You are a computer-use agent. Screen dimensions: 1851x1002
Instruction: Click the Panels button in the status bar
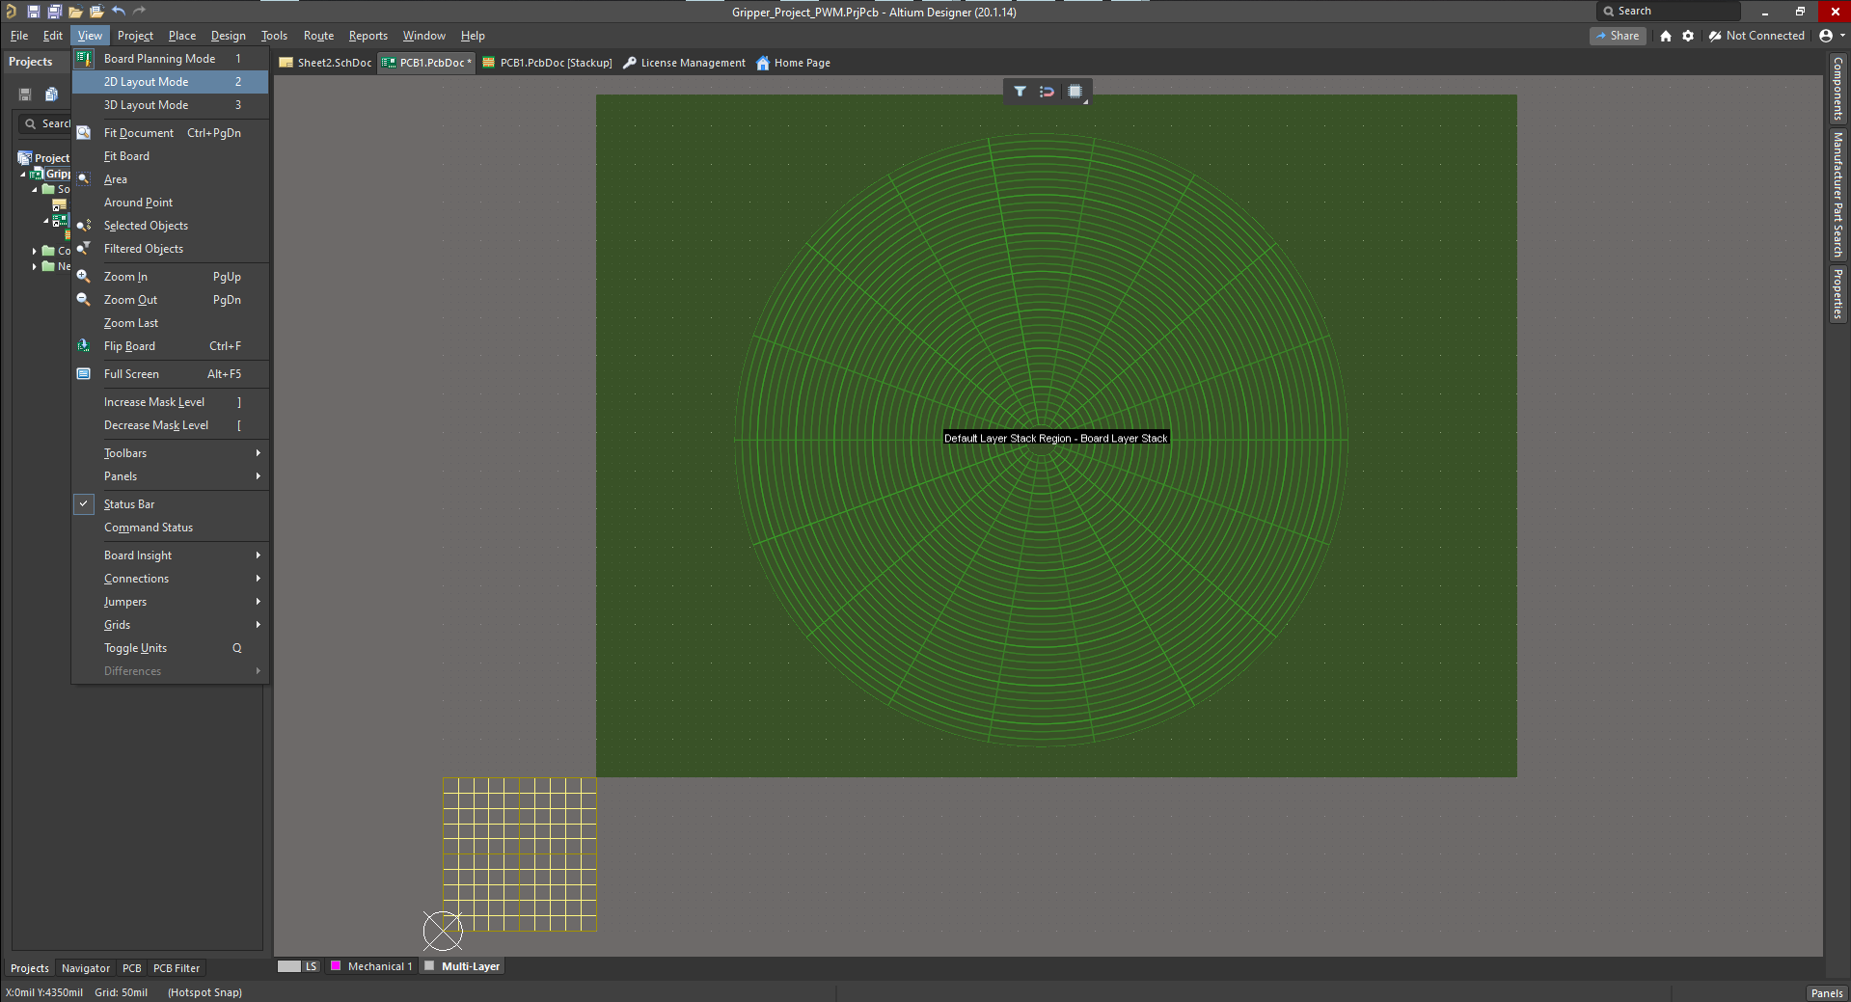pos(1827,993)
